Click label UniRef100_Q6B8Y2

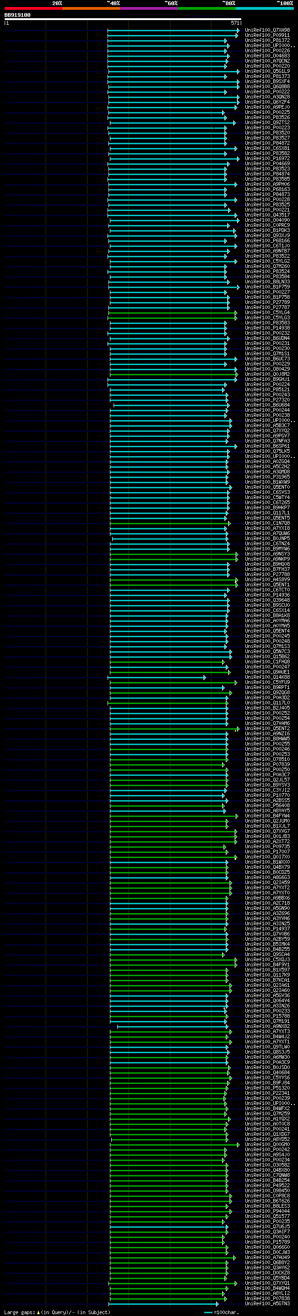(267, 1263)
